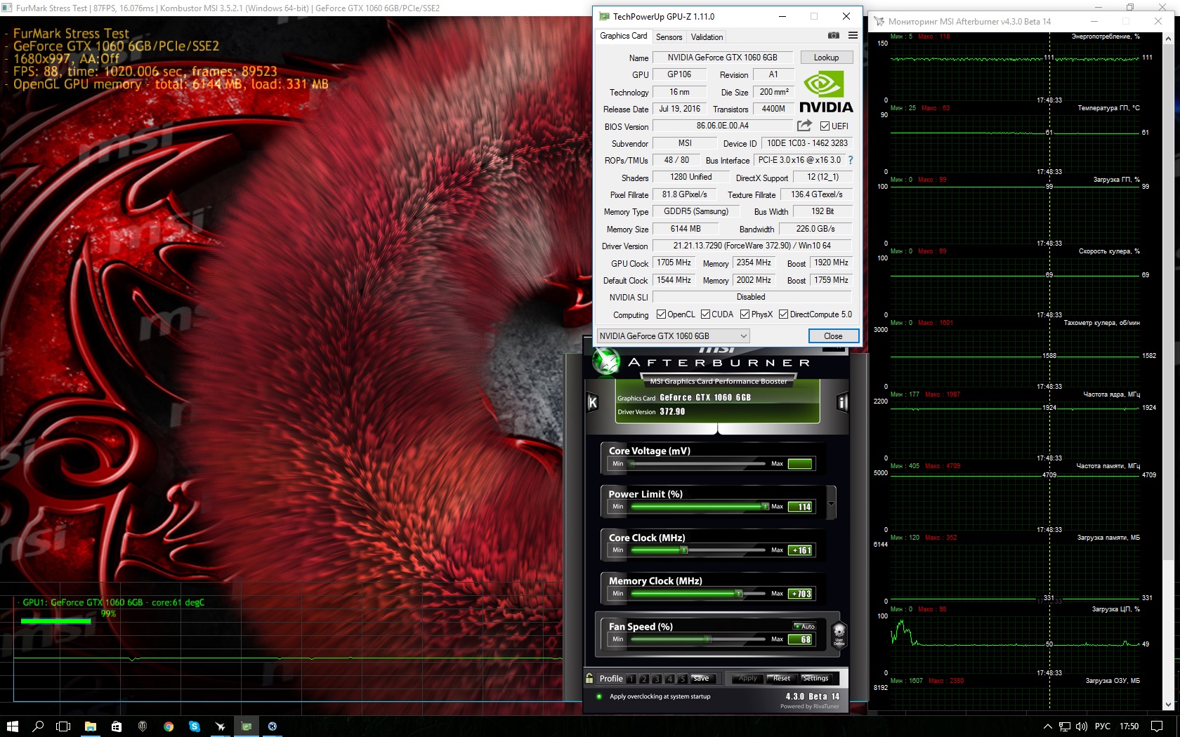
Task: Open Afterburner Settings
Action: click(815, 679)
